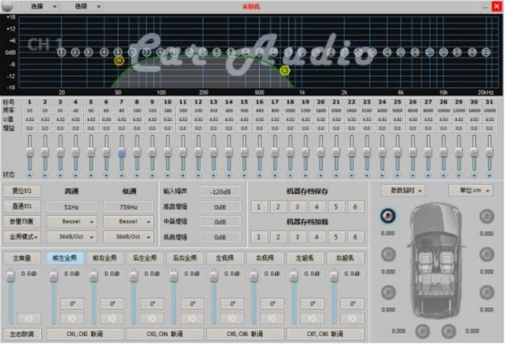505x344 pixels.
Task: Toggle the 0° phase button for 前左全频
Action: [72, 303]
